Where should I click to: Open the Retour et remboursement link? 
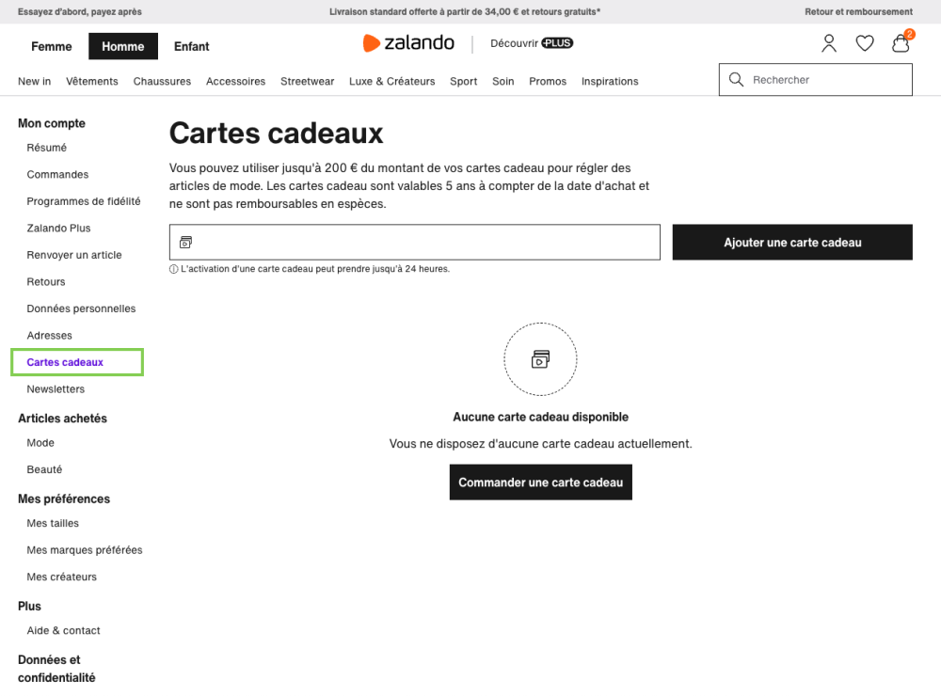(x=858, y=12)
